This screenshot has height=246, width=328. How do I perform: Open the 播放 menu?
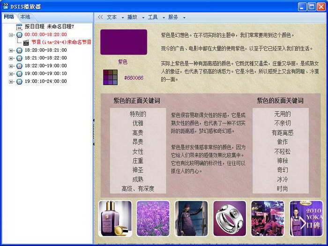click(x=132, y=17)
